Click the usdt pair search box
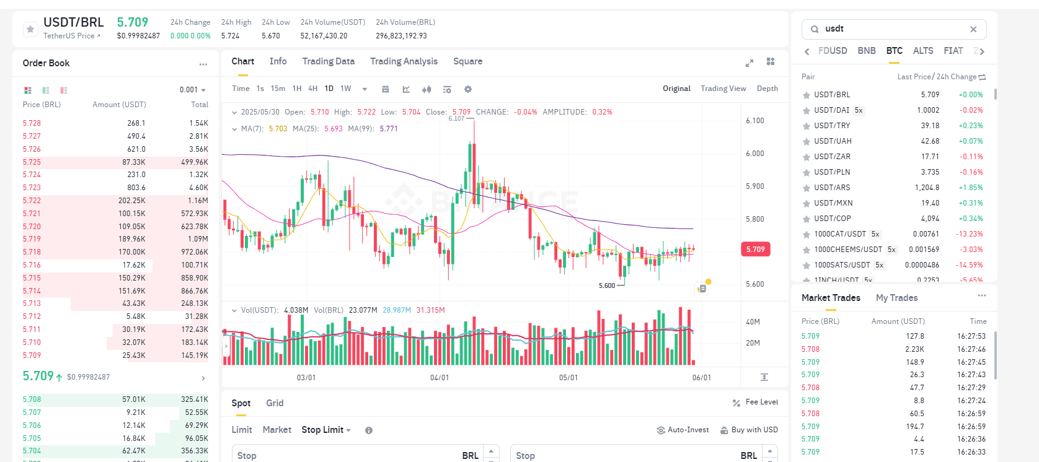This screenshot has height=462, width=1039. [894, 29]
